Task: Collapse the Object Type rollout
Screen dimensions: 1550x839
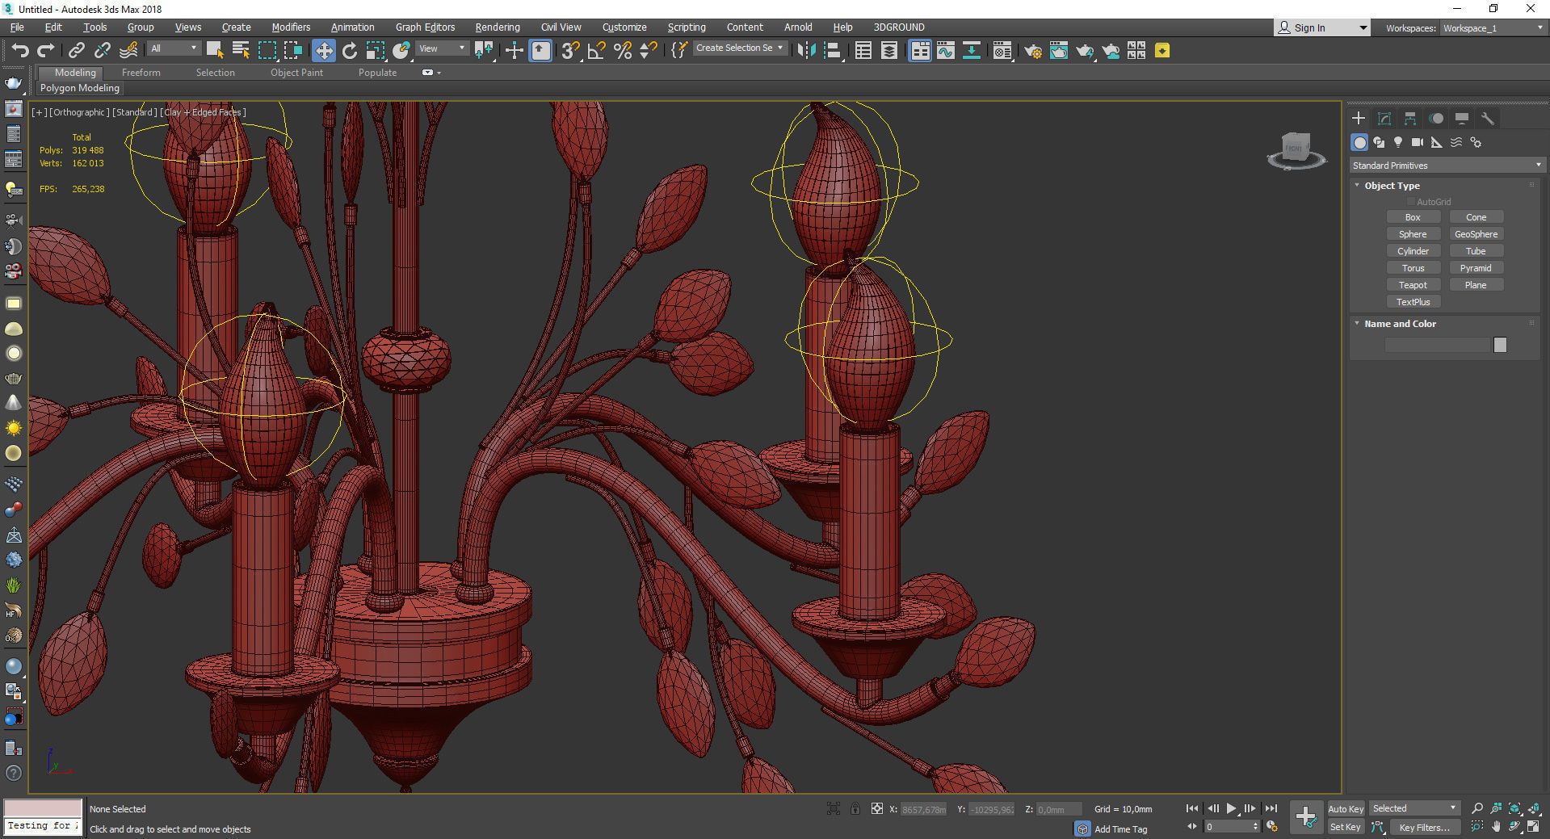Action: click(1357, 185)
